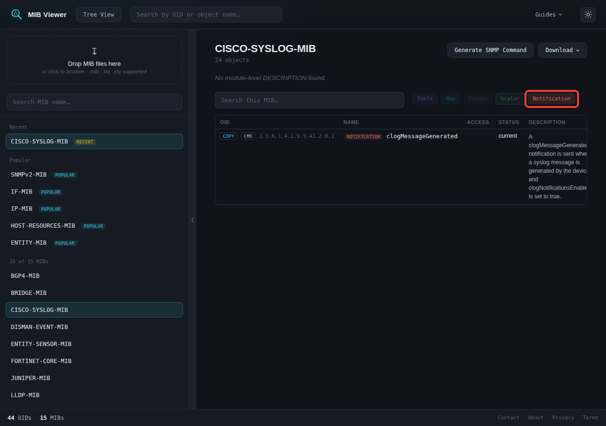Click the About footer link
The image size is (606, 426).
[x=536, y=417]
